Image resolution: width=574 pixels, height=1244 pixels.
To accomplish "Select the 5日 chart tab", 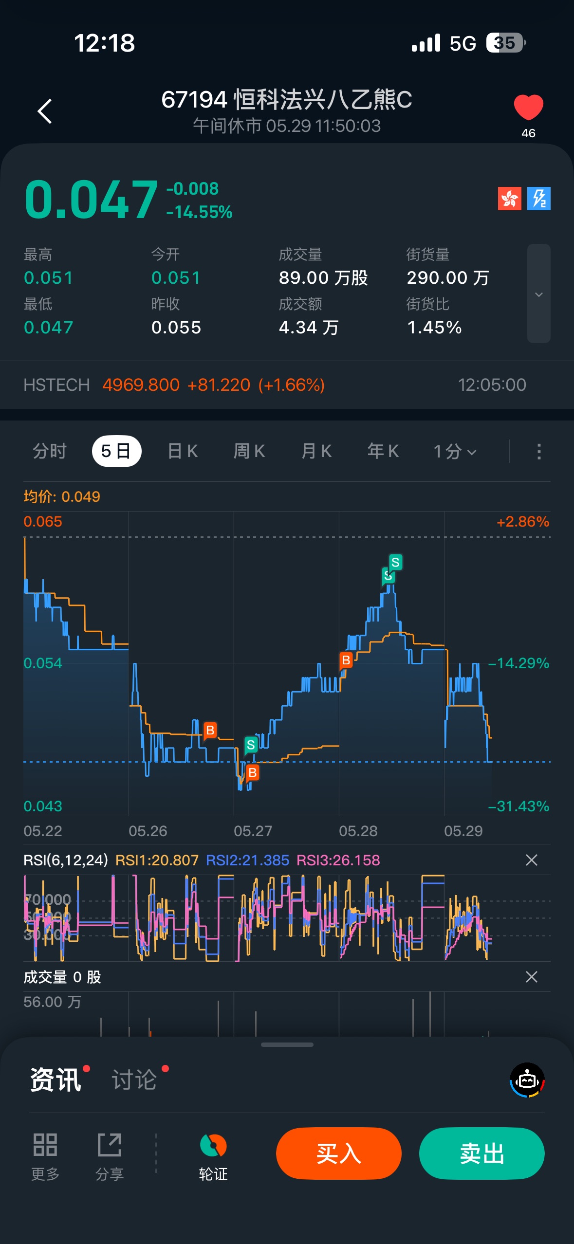I will point(116,451).
